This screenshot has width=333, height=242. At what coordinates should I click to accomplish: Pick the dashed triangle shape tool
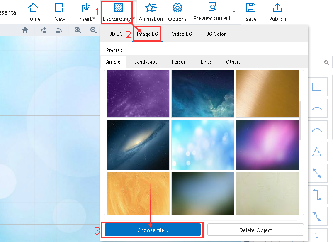[x=317, y=152]
